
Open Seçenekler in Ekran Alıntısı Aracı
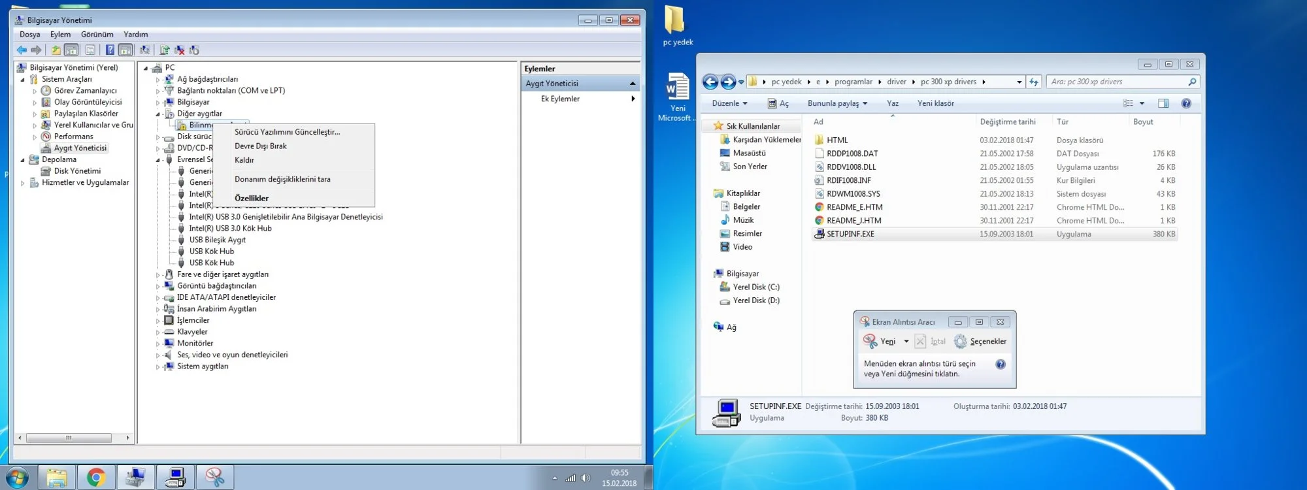[980, 341]
